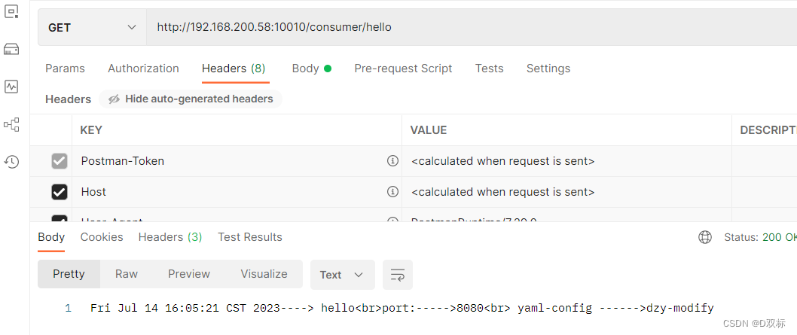The height and width of the screenshot is (335, 797).
Task: Uncheck the Host header checkbox
Action: (x=60, y=192)
